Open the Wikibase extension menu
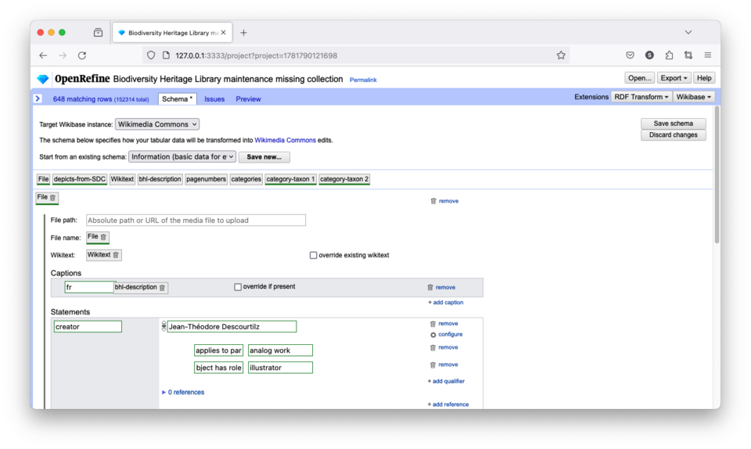Image resolution: width=751 pixels, height=449 pixels. click(x=694, y=97)
